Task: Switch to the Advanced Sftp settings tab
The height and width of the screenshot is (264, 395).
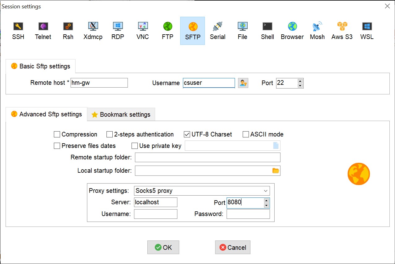Action: tap(46, 114)
